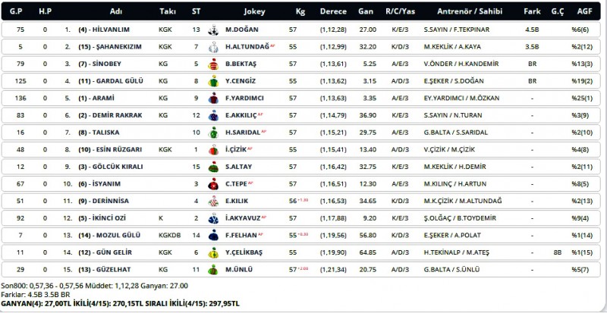
Task: Sort by the Derece column header
Action: [333, 11]
